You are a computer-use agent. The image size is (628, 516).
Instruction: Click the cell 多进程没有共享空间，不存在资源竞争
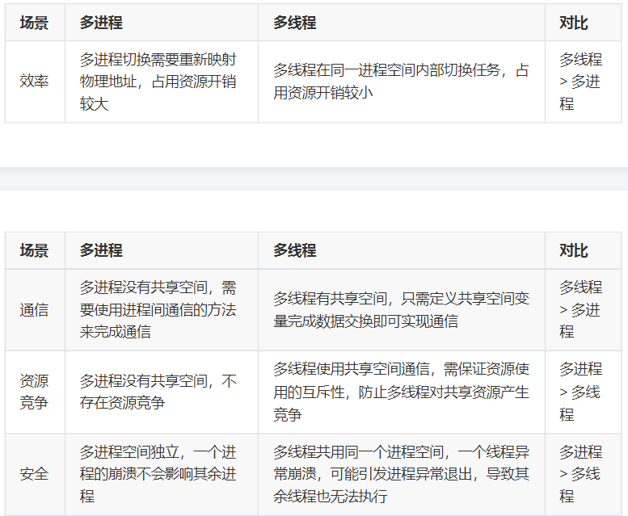click(162, 392)
